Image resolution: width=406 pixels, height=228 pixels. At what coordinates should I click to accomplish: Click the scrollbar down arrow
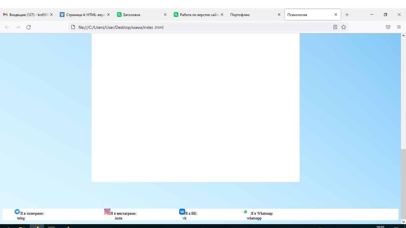403,221
